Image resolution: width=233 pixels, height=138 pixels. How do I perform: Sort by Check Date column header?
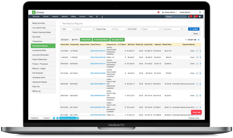pos(65,45)
